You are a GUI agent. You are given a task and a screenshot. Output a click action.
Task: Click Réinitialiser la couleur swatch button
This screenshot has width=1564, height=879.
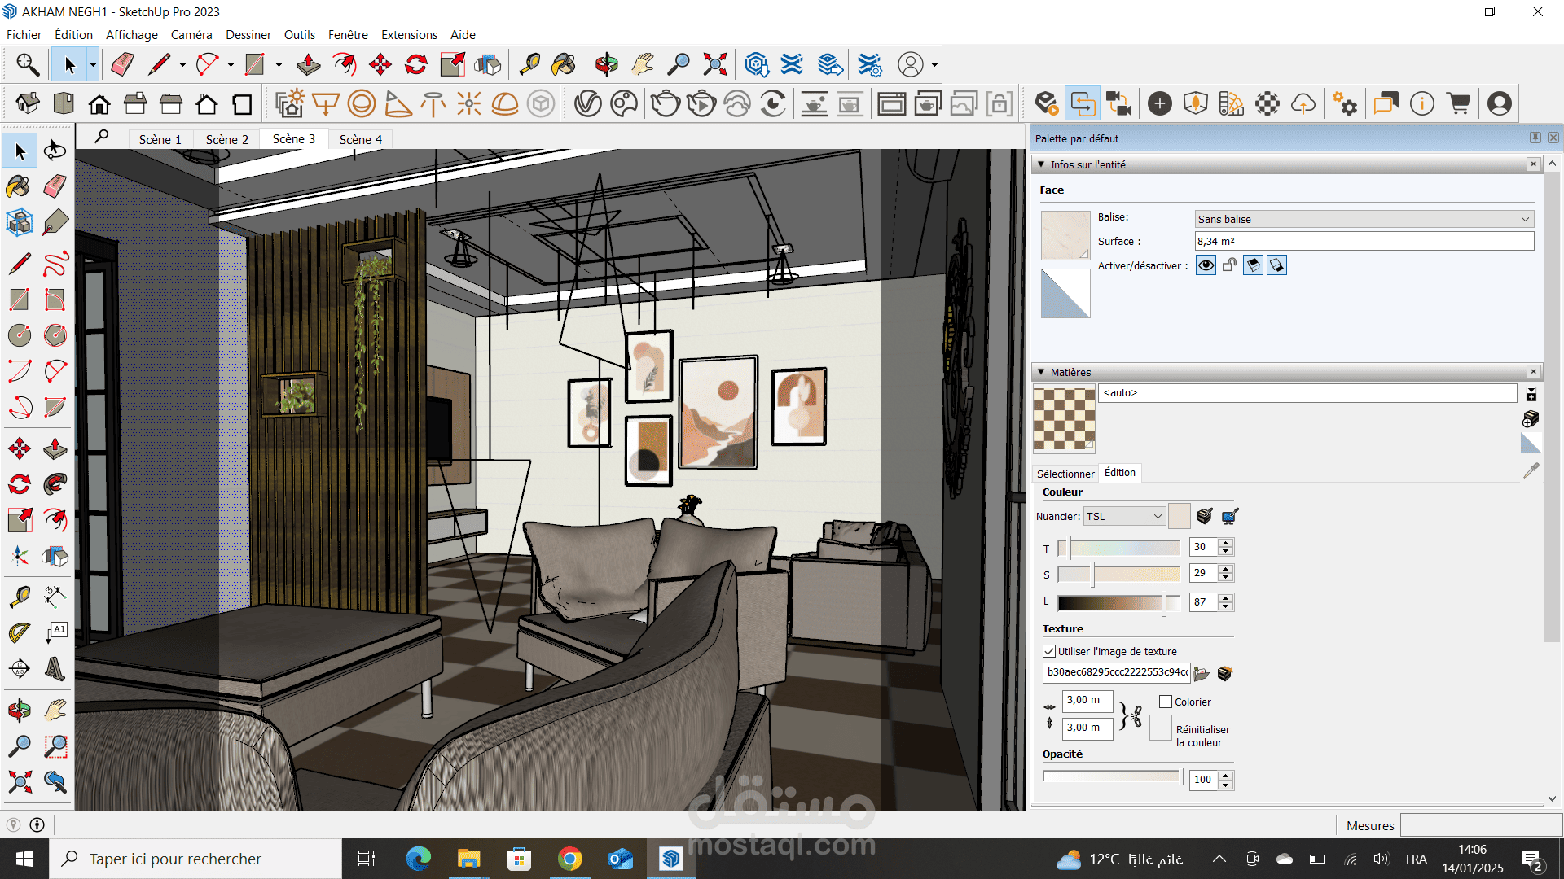(x=1160, y=728)
